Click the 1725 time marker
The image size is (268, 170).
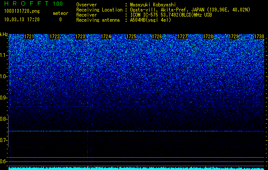(131, 37)
